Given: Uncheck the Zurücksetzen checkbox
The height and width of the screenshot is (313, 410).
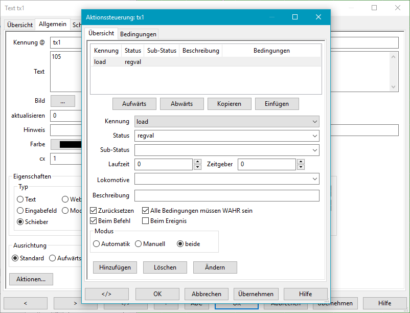Looking at the screenshot, I should tap(93, 210).
